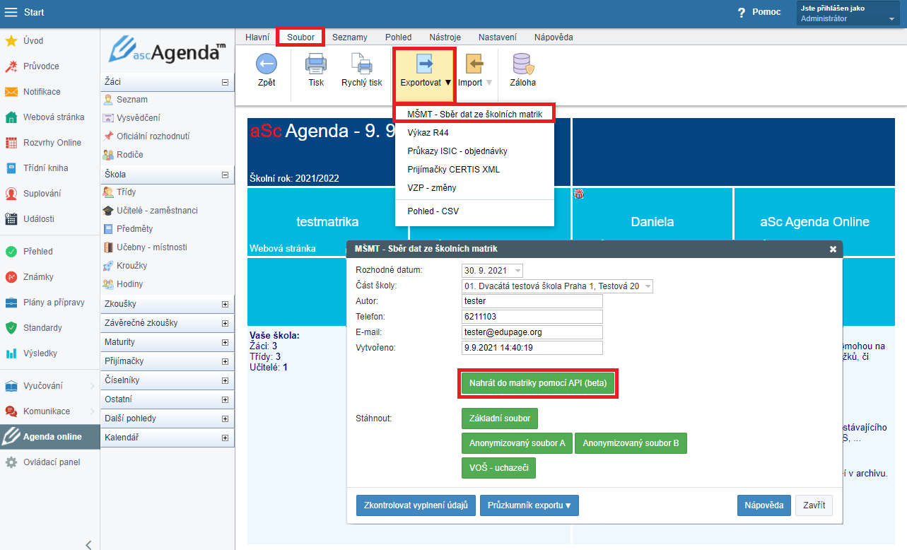Select Pohled - CSV export option
The height and width of the screenshot is (550, 907).
tap(474, 211)
